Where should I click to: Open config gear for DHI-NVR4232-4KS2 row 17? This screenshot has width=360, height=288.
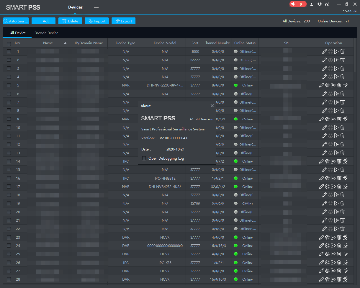[x=327, y=187]
